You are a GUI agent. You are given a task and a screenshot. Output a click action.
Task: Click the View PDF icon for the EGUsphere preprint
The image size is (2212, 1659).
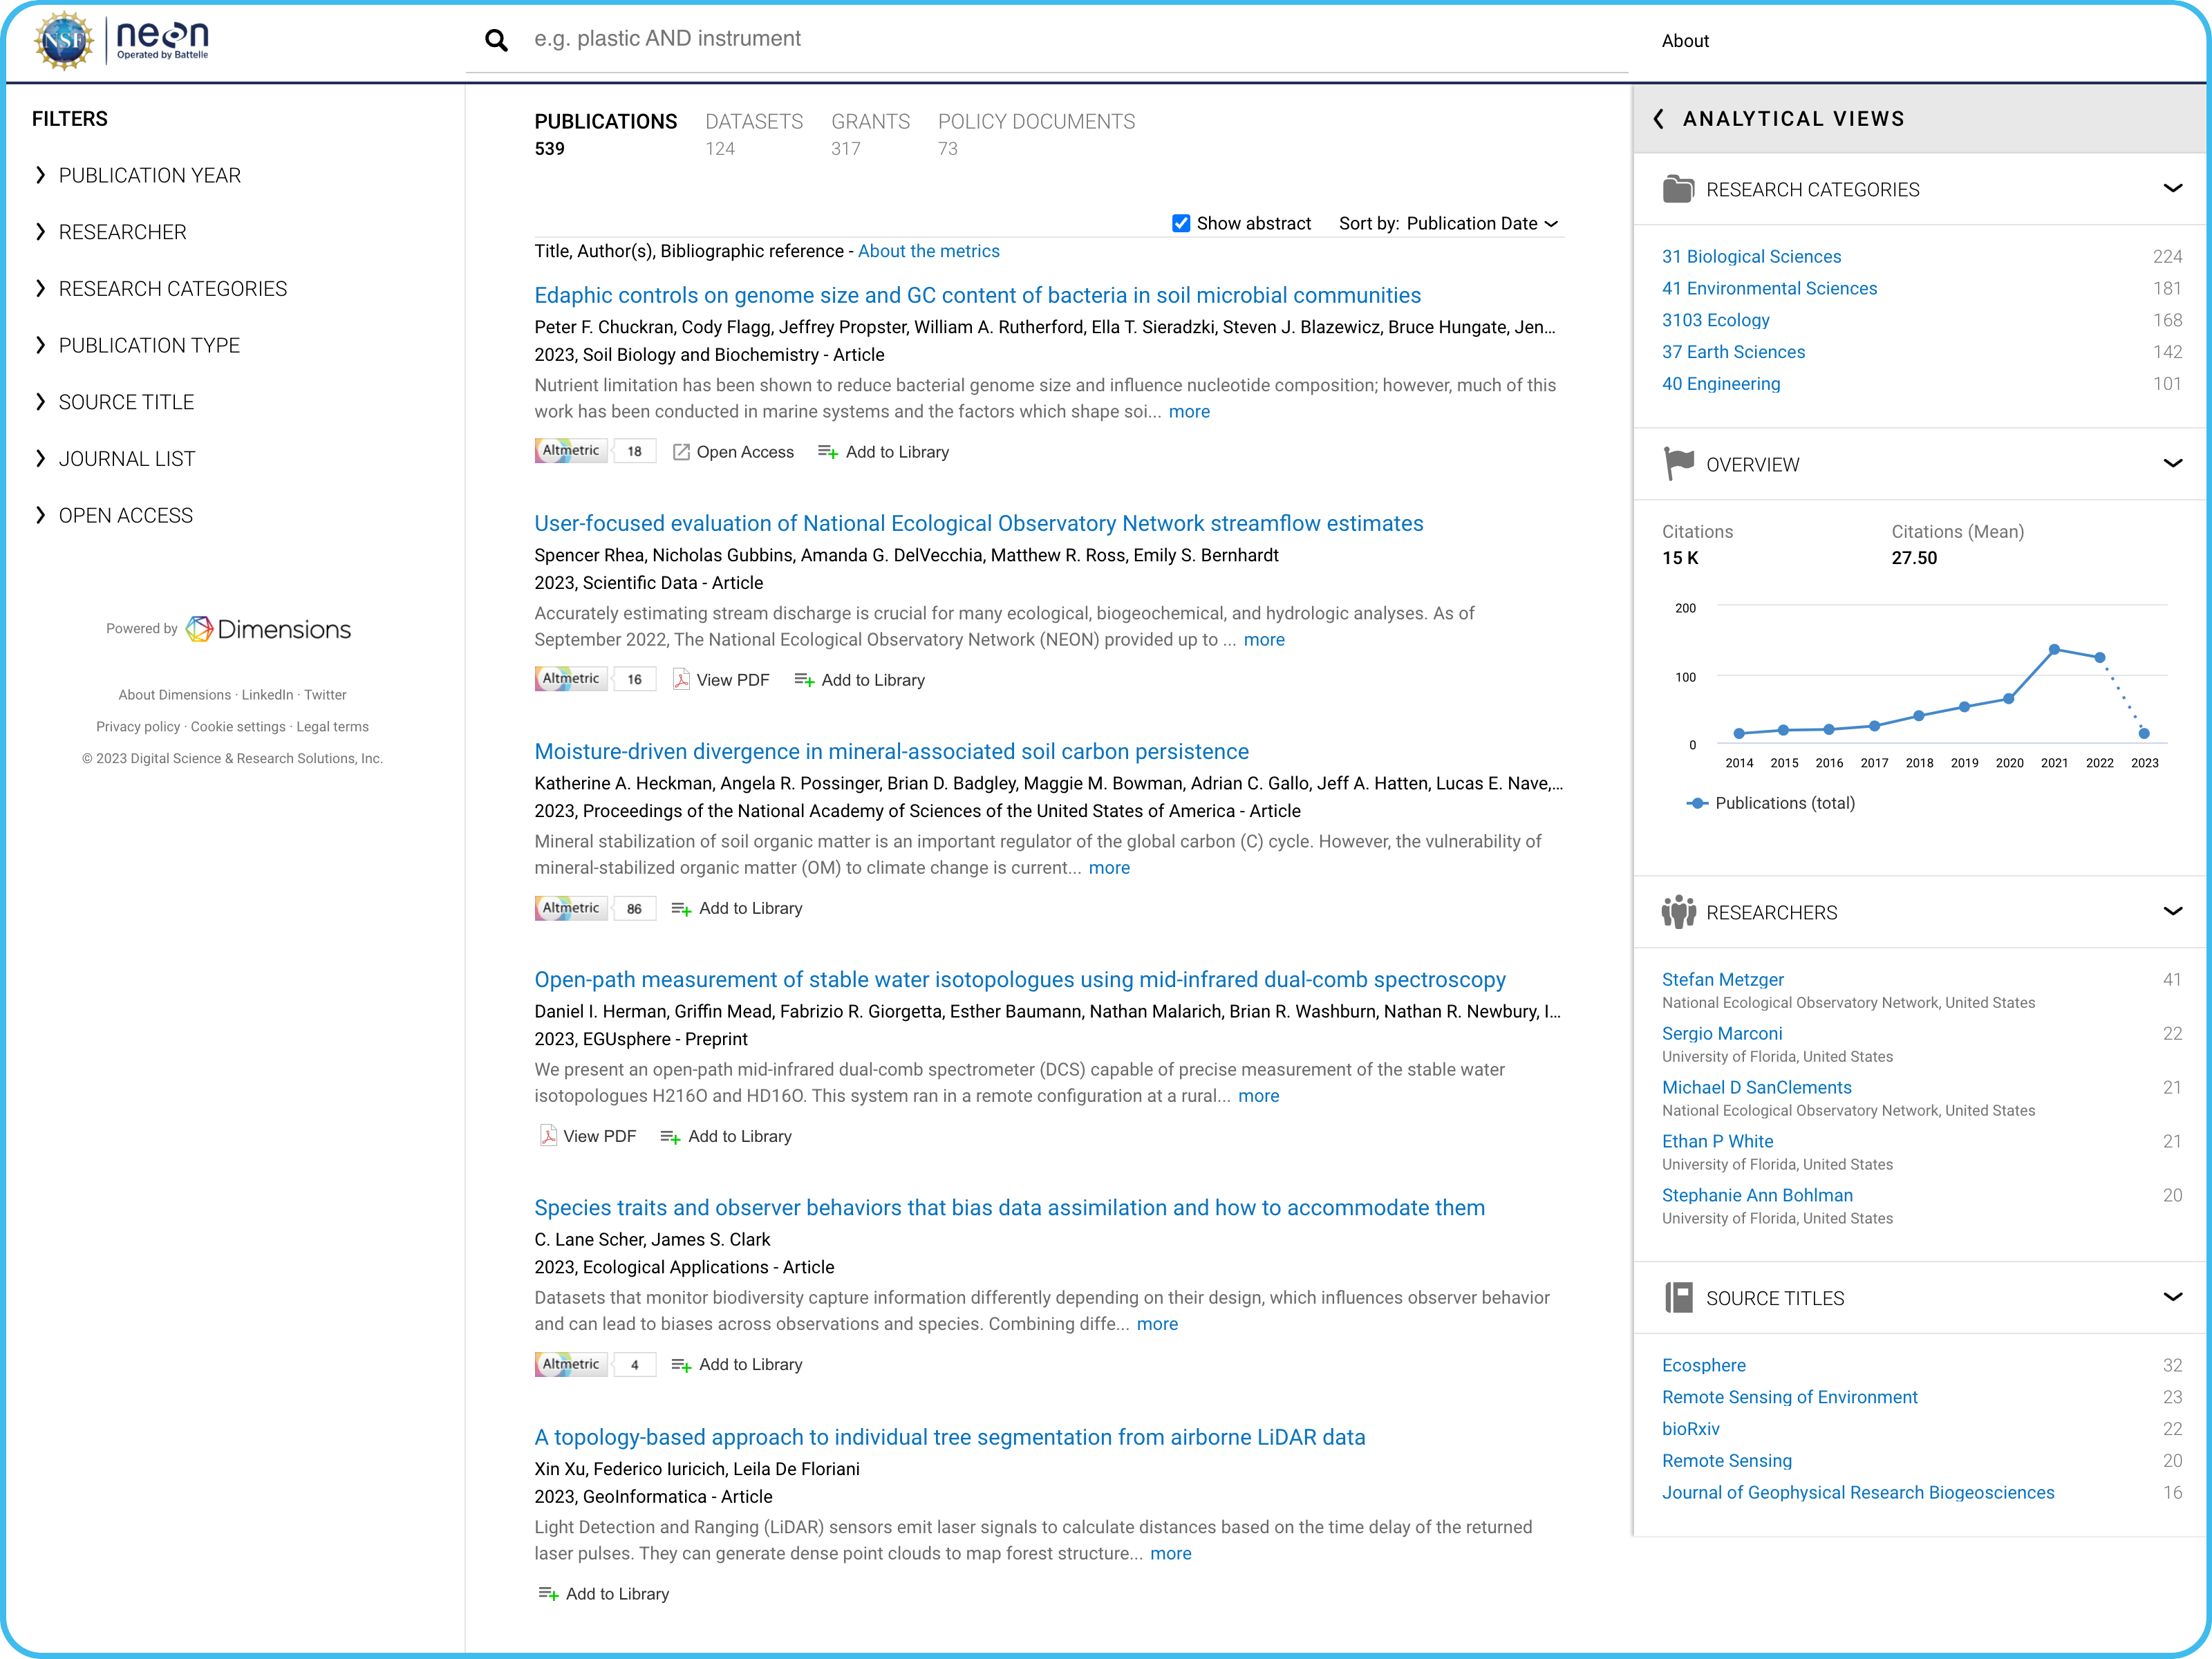click(x=548, y=1136)
